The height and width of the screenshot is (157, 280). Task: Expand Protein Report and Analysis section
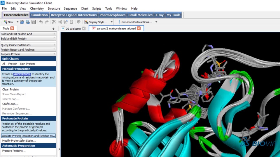click(x=28, y=50)
